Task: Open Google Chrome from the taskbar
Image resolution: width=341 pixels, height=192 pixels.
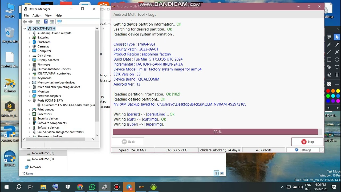Action: pos(80,187)
